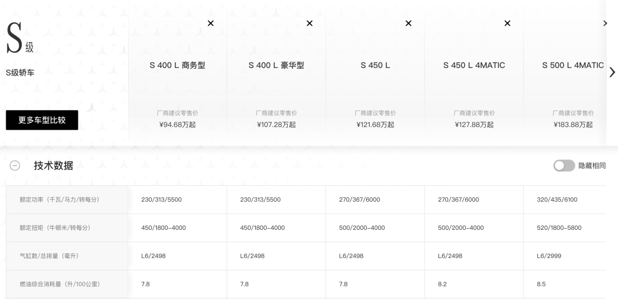Remove S 450 L 4MATIC from comparison

click(507, 23)
